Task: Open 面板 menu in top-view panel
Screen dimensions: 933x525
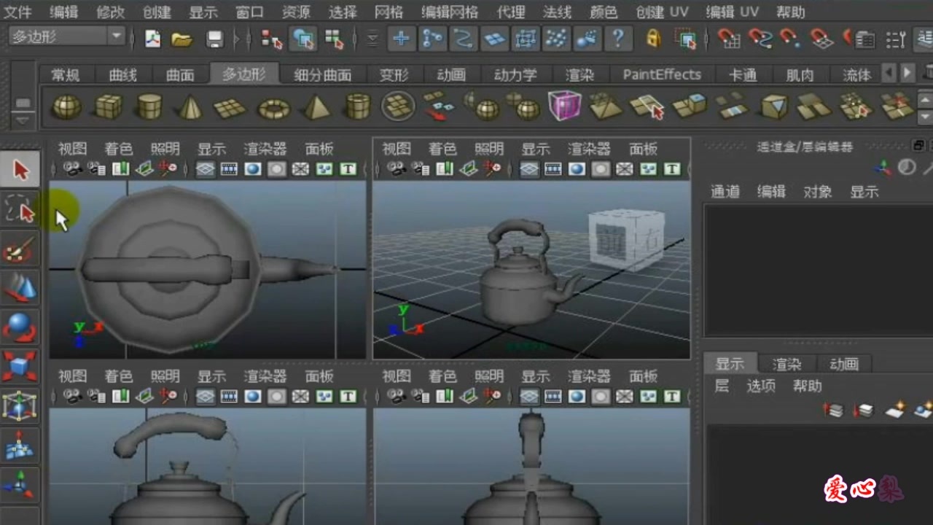Action: [319, 149]
